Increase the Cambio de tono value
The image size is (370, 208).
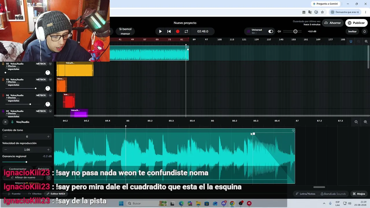48,136
